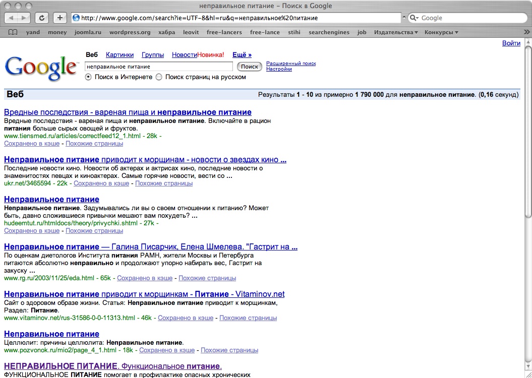Open cached copy of the pozvonok.ru result

point(167,350)
